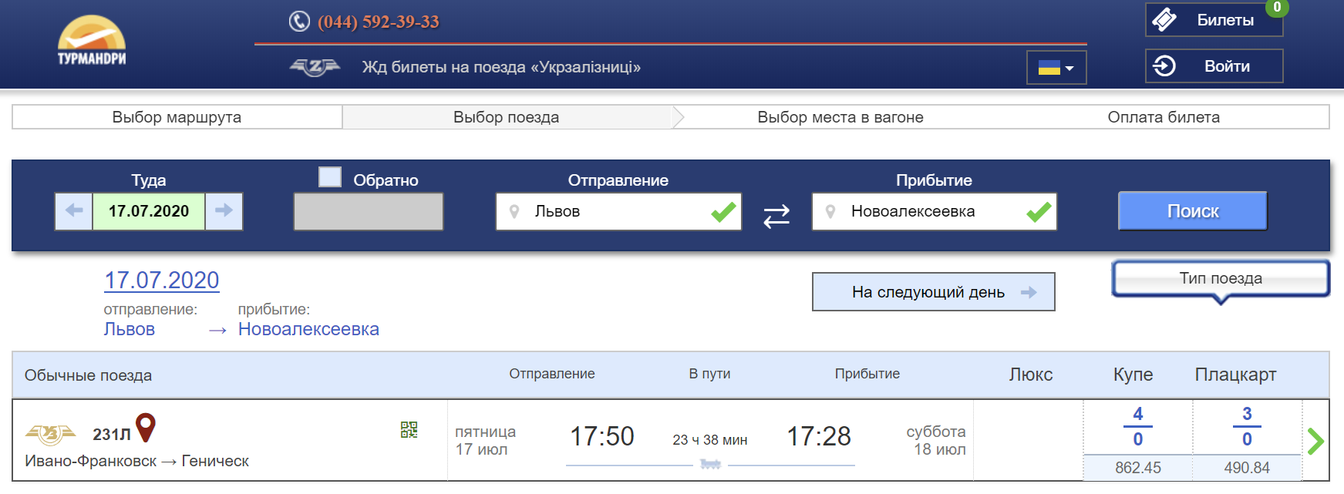The image size is (1344, 494).
Task: Open the Билеты cart button
Action: tap(1214, 20)
